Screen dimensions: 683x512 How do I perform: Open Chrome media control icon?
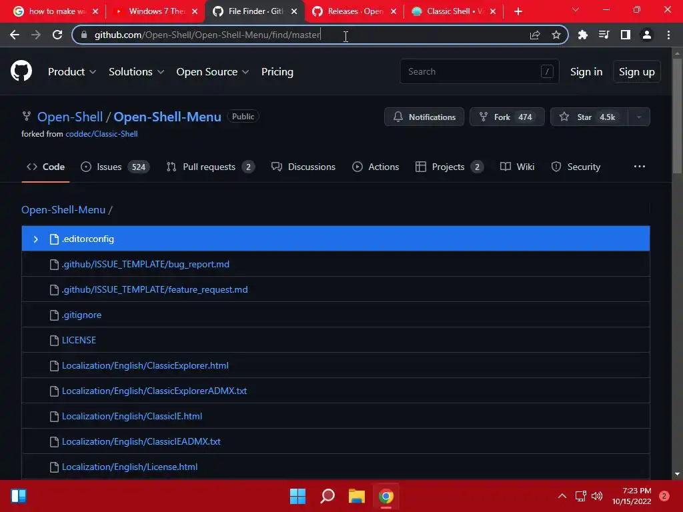[604, 35]
